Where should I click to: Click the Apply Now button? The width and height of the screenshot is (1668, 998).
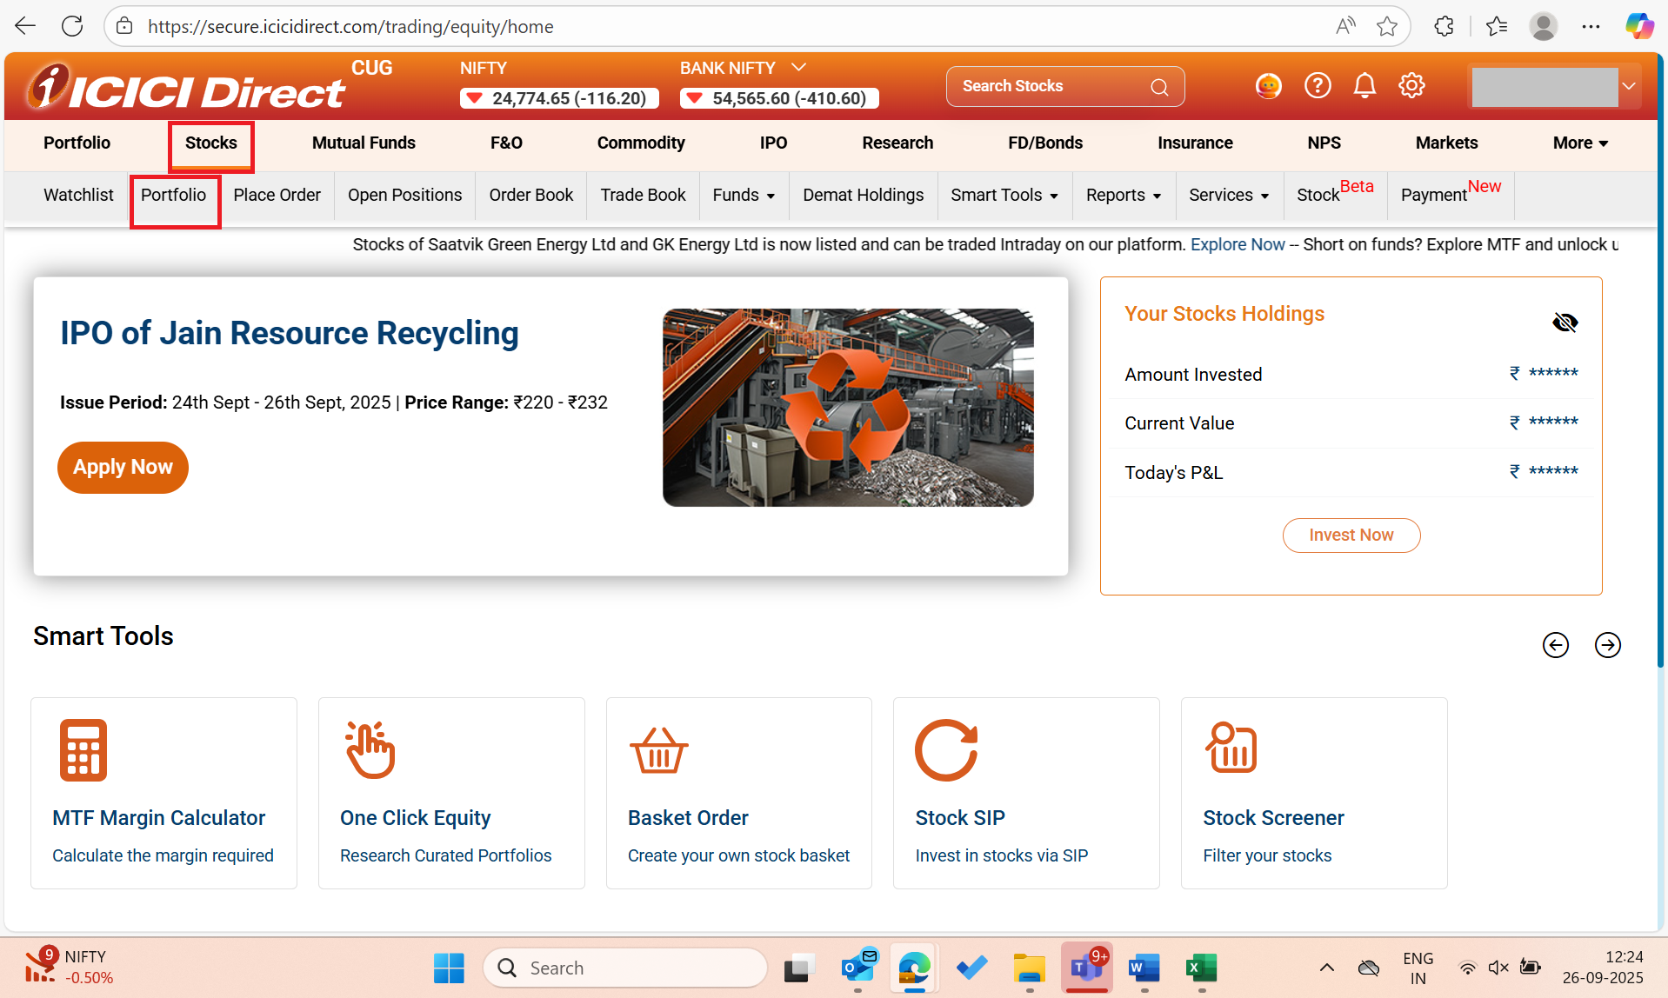[123, 468]
